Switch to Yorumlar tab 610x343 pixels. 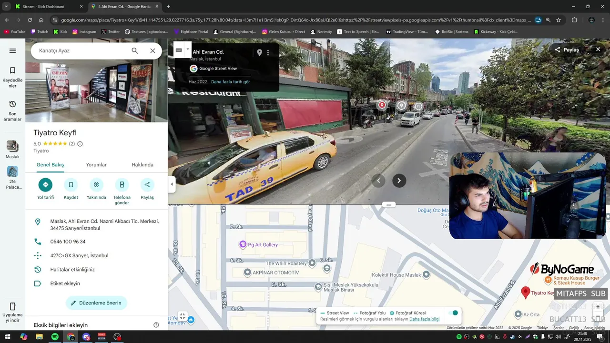pos(96,165)
